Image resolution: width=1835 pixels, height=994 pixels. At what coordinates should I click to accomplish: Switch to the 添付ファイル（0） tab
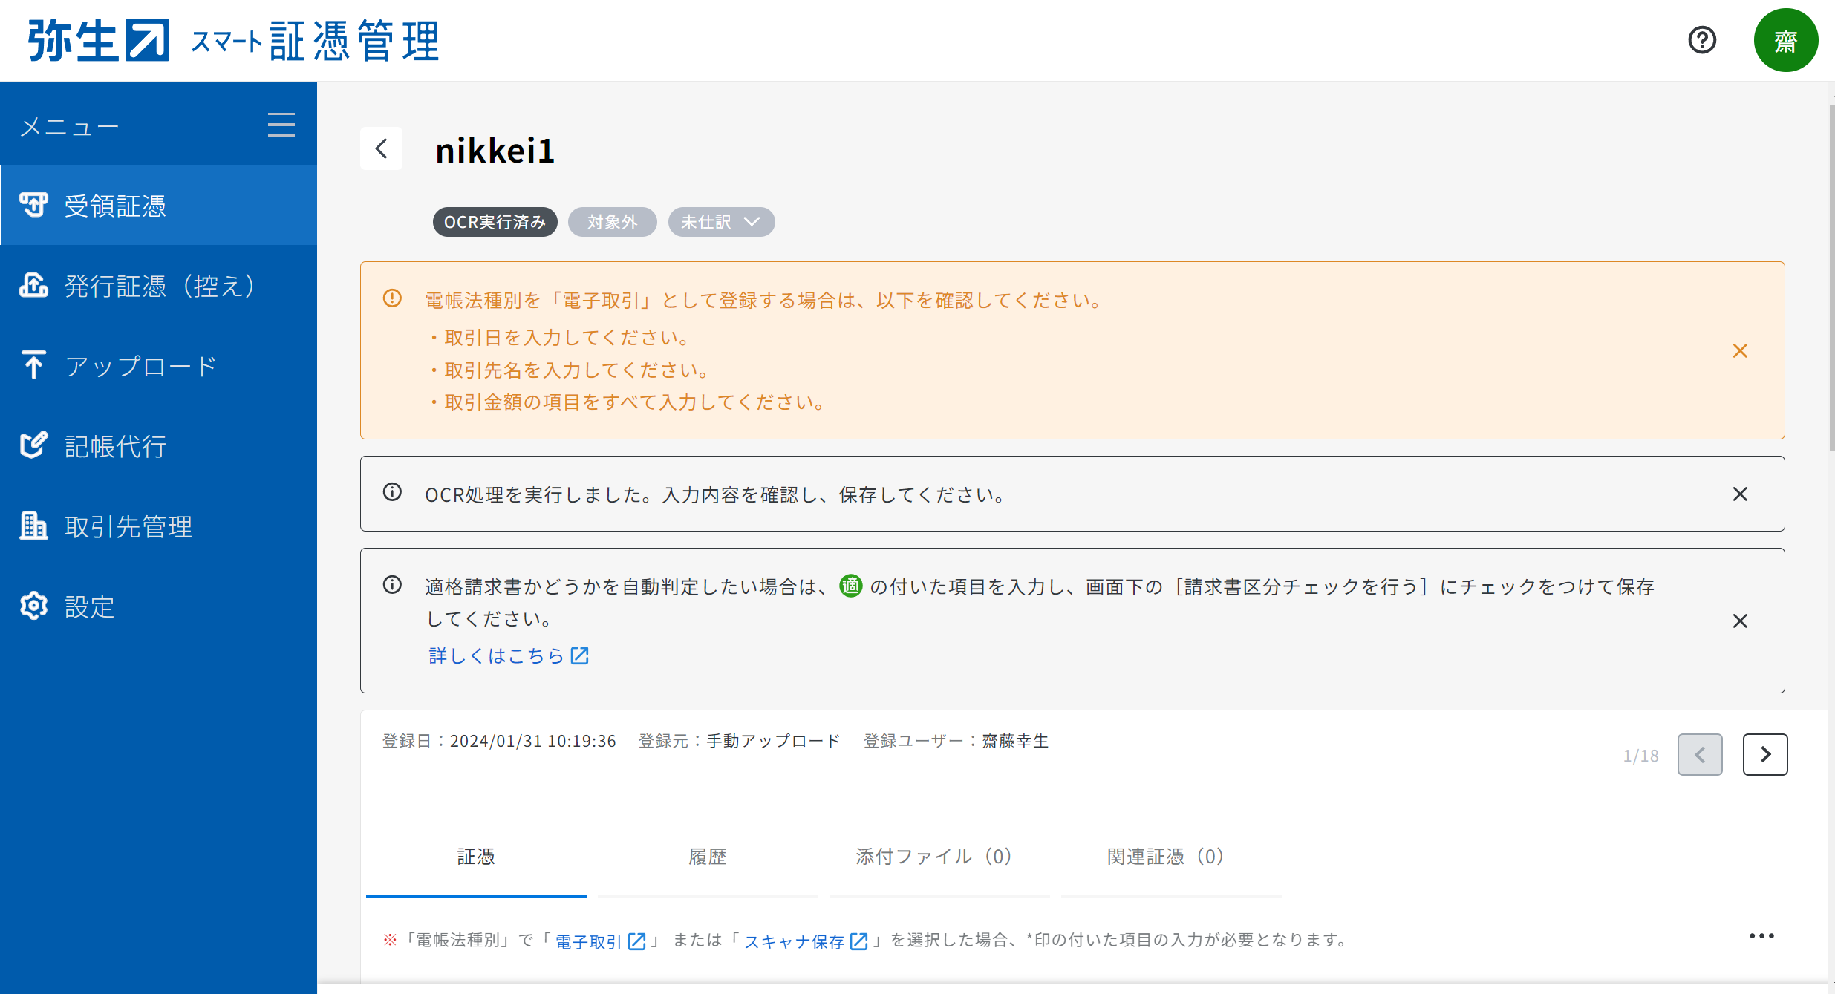coord(939,857)
